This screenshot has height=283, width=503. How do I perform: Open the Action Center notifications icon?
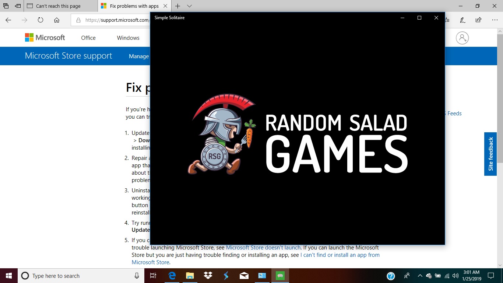pyautogui.click(x=491, y=276)
